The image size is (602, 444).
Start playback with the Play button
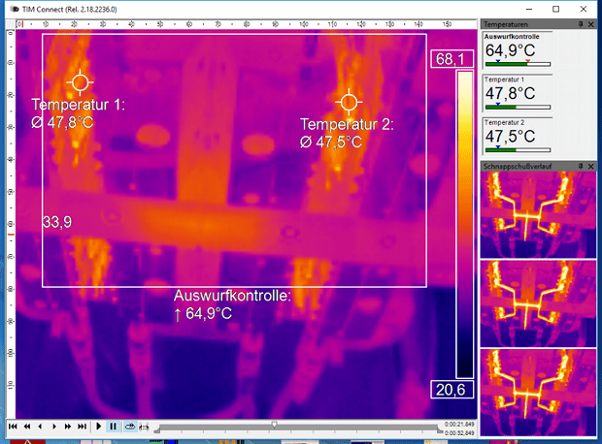click(99, 427)
